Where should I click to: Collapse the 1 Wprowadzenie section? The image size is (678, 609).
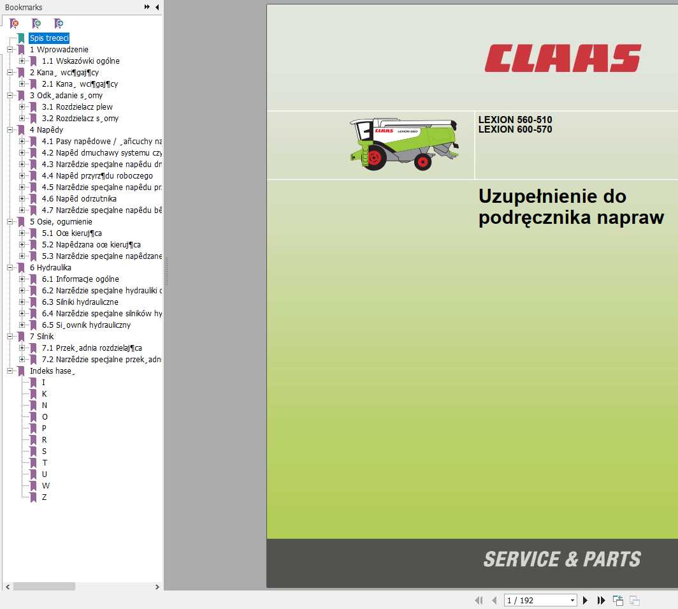point(10,49)
